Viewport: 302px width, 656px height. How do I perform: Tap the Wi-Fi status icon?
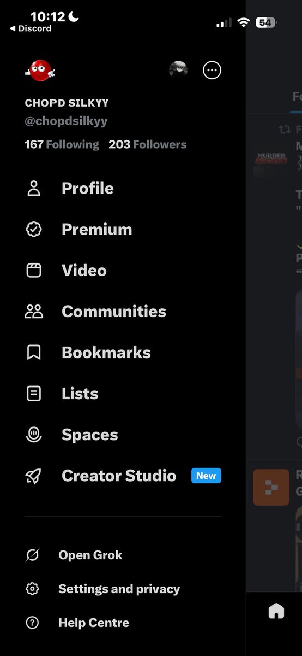click(x=244, y=22)
